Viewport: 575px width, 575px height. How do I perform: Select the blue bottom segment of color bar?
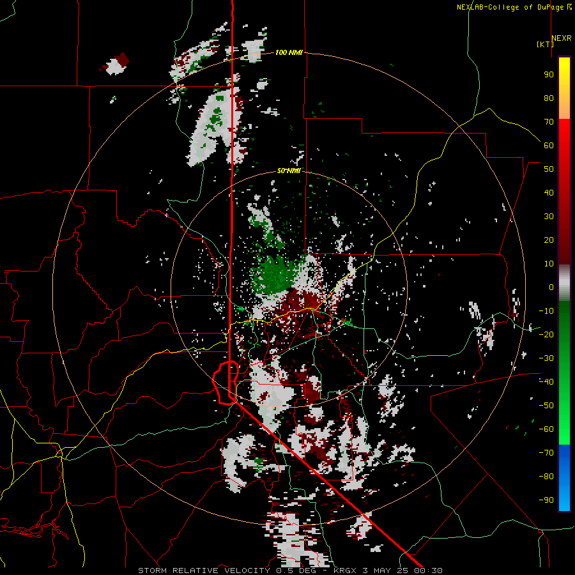pos(564,477)
